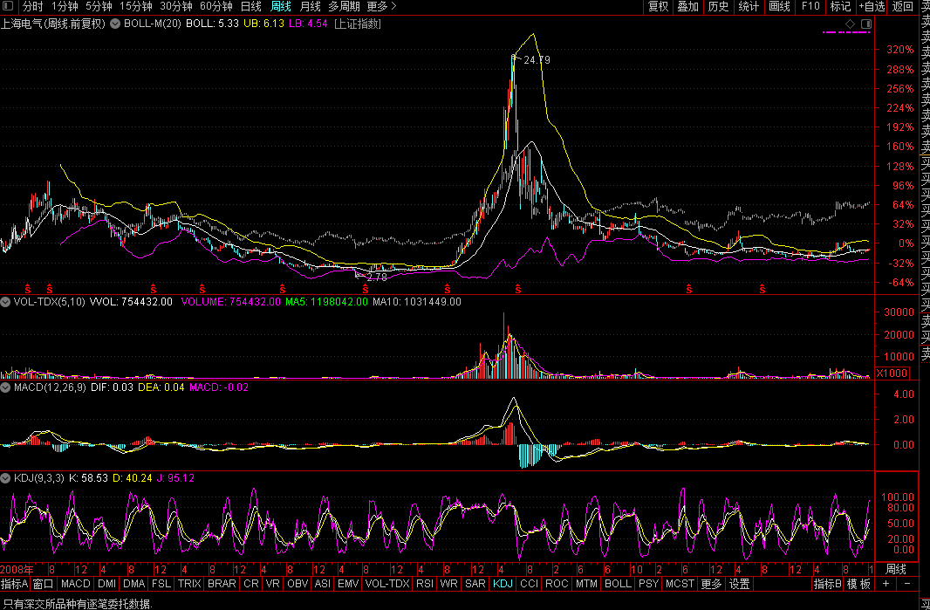Toggle the 叠加 overlay button

pos(688,7)
